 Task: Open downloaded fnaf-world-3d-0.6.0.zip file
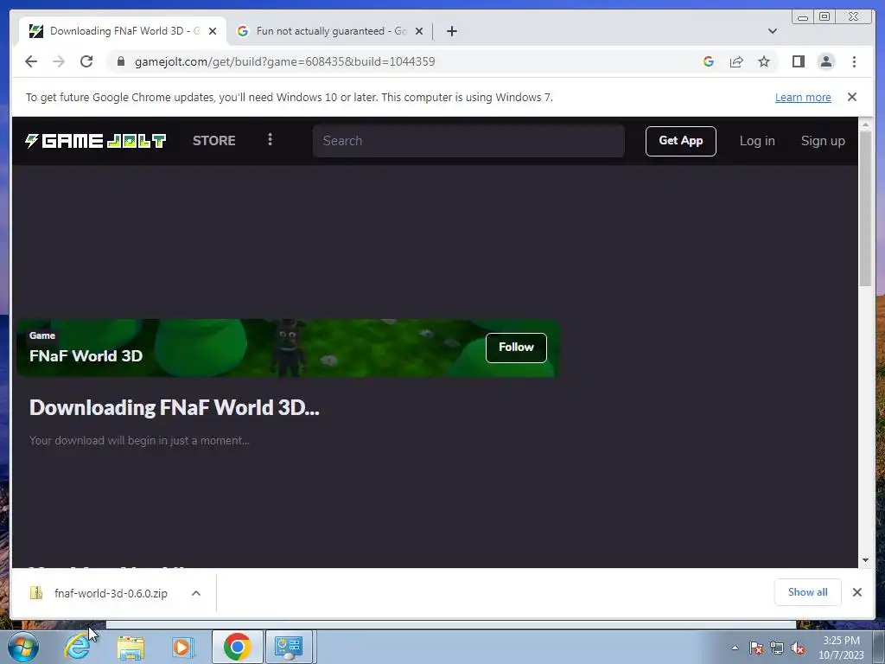click(x=111, y=593)
